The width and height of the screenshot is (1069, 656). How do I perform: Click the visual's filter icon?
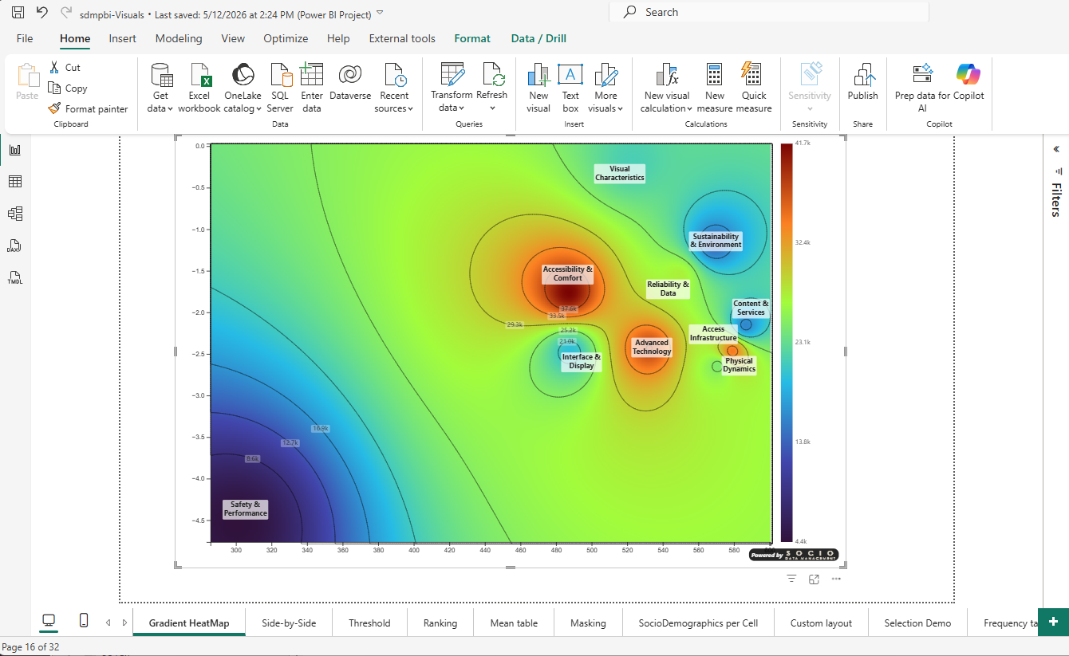point(791,579)
